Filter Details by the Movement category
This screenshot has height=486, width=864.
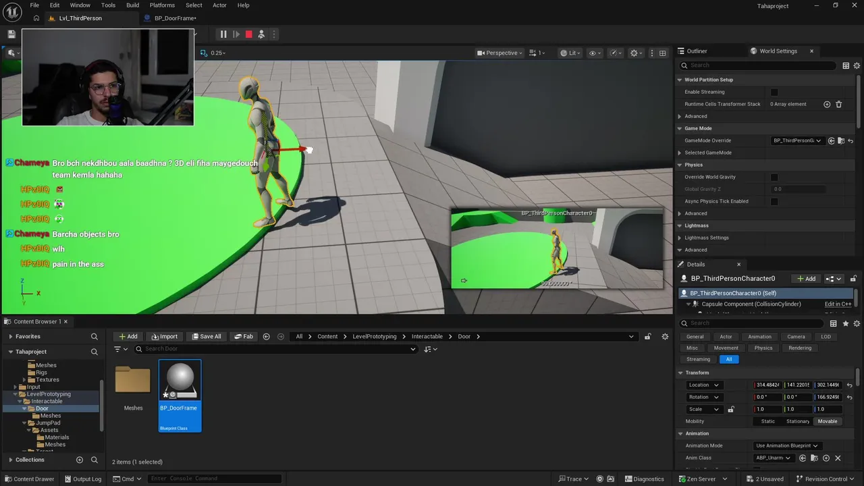726,348
